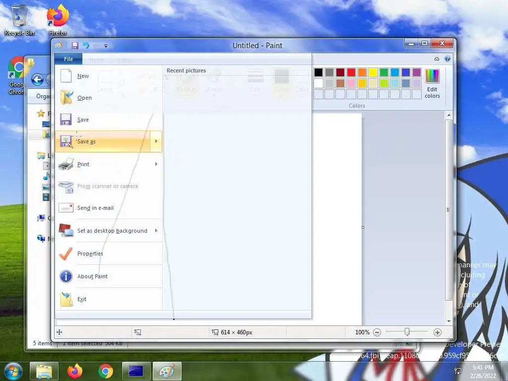Choose Send in e-mail
The image size is (508, 381).
109,208
